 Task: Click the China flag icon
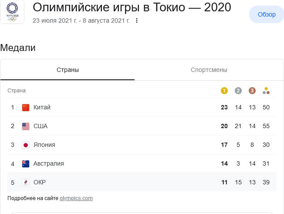(26, 108)
